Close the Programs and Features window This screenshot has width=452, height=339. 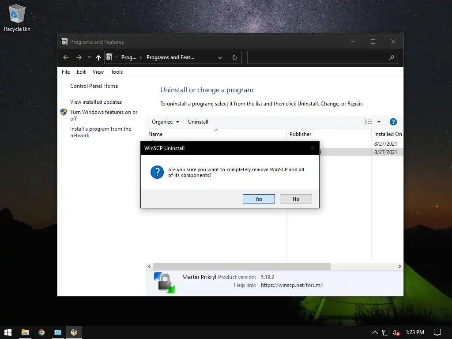(393, 42)
